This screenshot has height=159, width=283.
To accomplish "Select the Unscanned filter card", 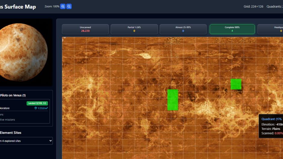I will click(85, 29).
